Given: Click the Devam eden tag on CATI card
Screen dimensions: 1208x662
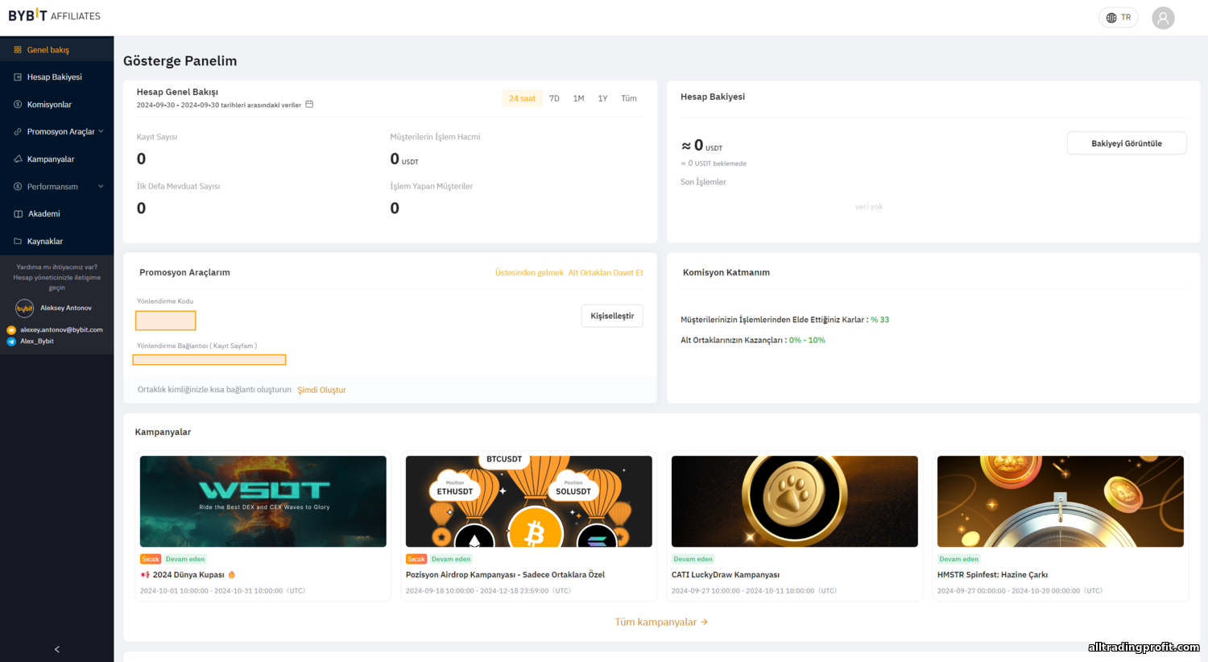Looking at the screenshot, I should pos(693,559).
